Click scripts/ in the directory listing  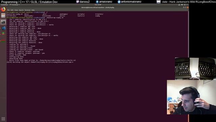[x=81, y=14]
